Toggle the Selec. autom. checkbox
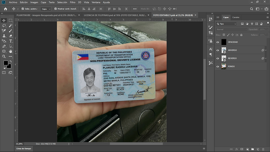The height and width of the screenshot is (152, 270). coord(23,9)
